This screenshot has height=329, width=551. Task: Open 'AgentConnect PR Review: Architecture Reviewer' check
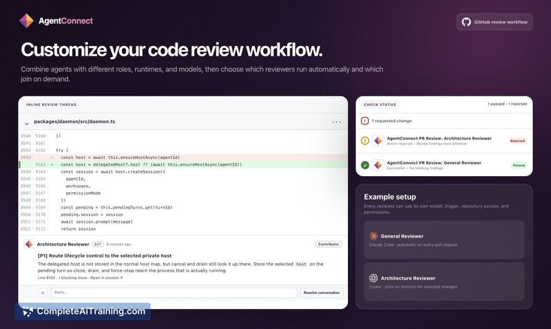point(439,138)
